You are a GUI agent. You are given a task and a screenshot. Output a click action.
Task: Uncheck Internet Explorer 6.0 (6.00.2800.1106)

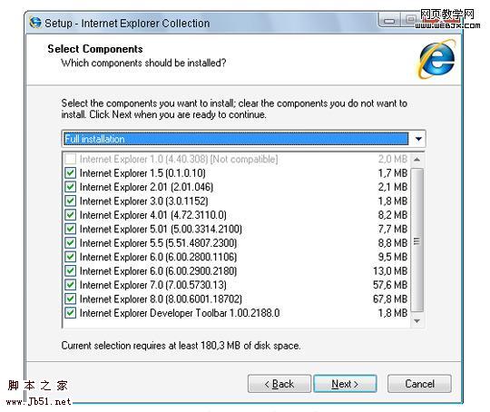70,257
